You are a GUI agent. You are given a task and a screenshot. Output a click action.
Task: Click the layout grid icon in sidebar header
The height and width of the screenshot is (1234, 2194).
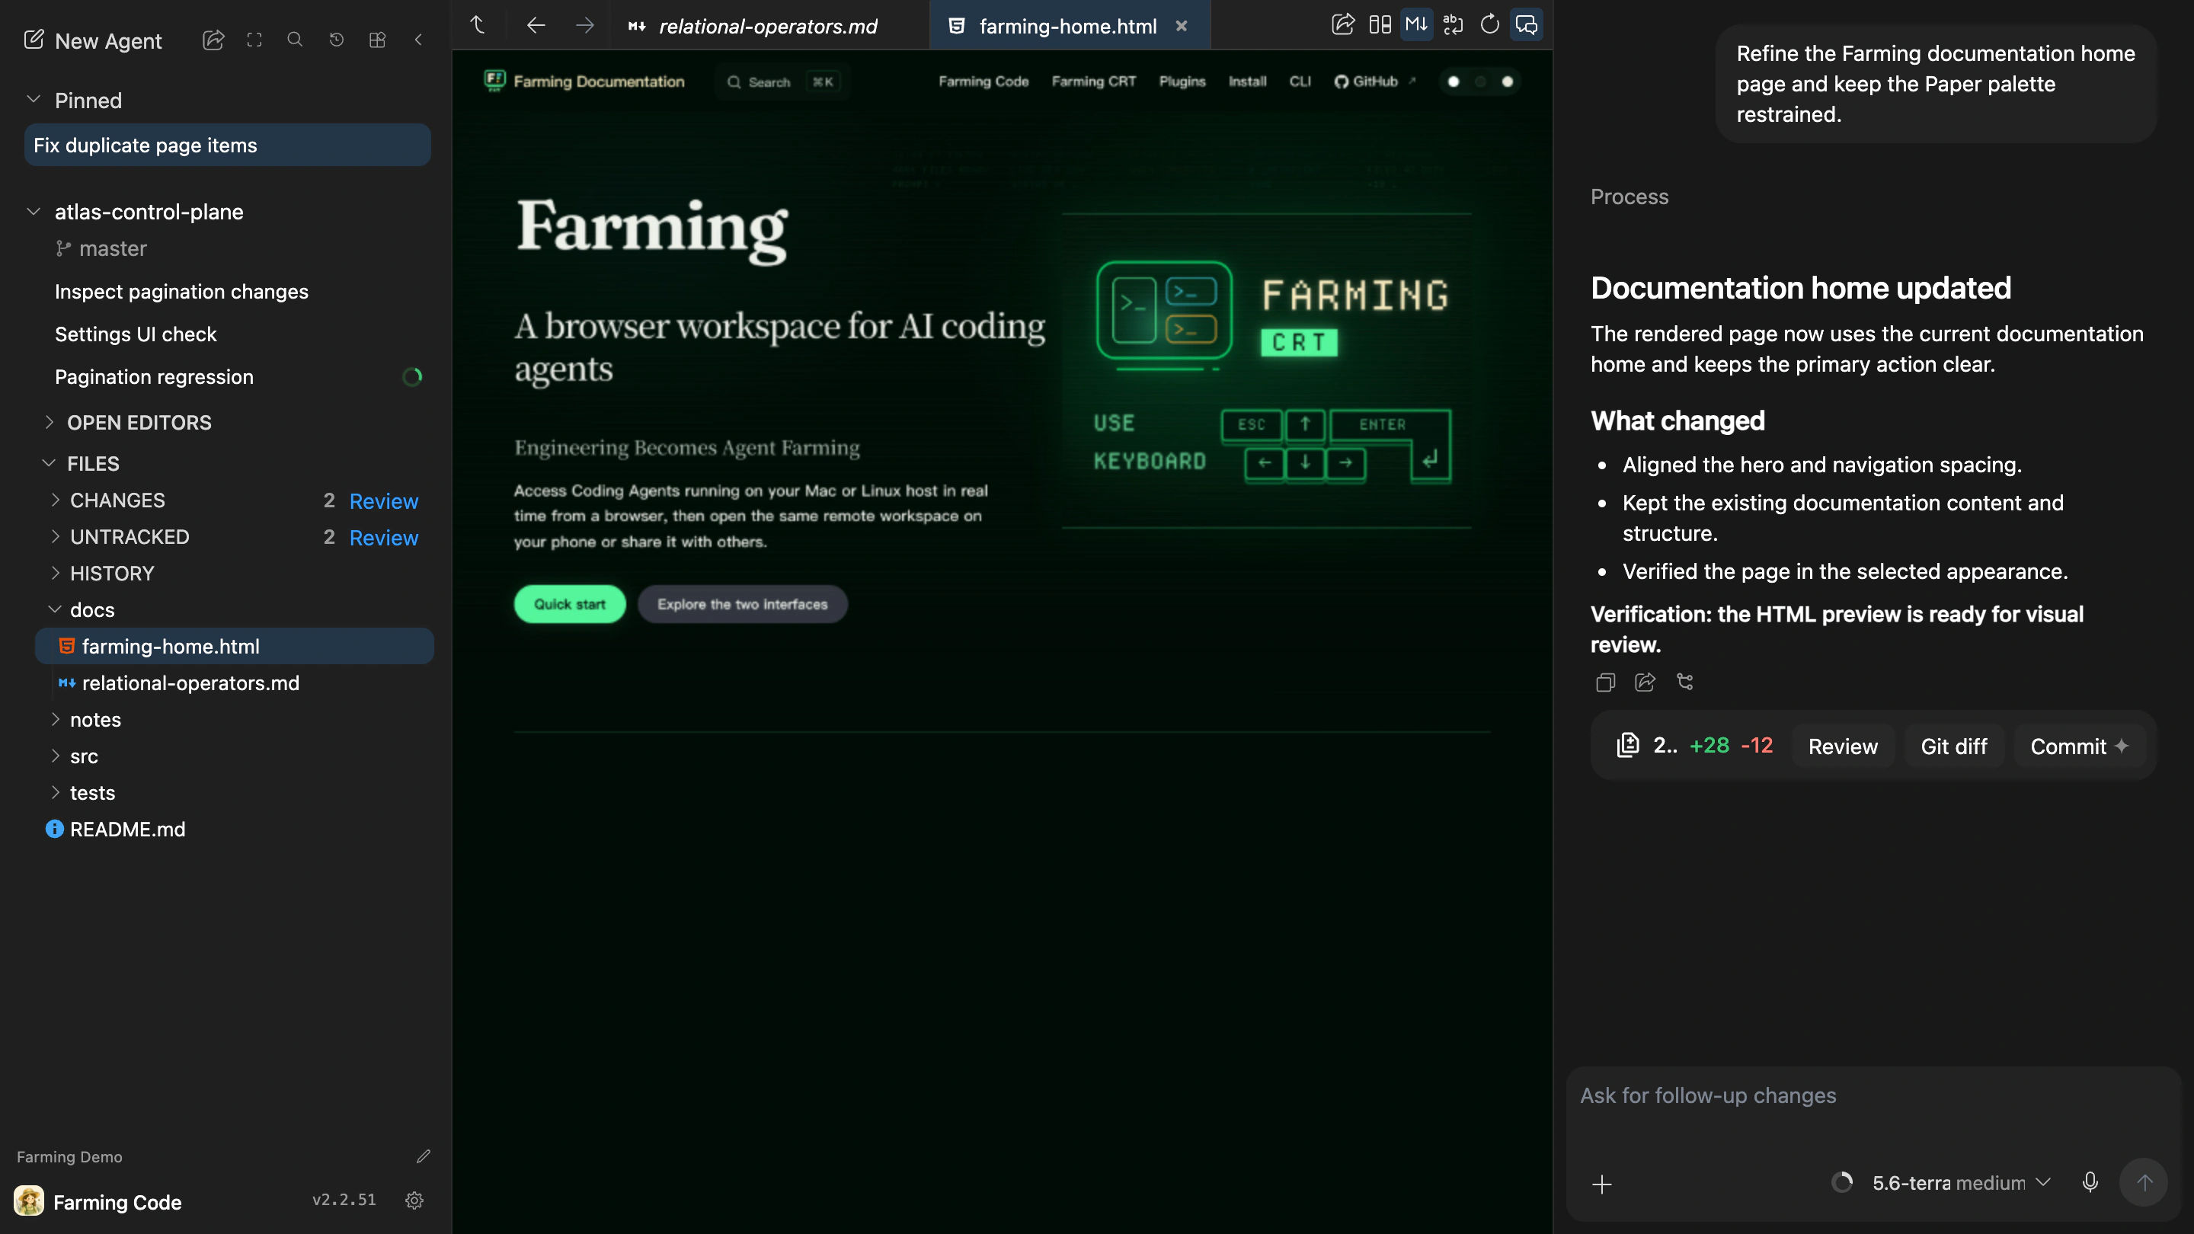377,40
